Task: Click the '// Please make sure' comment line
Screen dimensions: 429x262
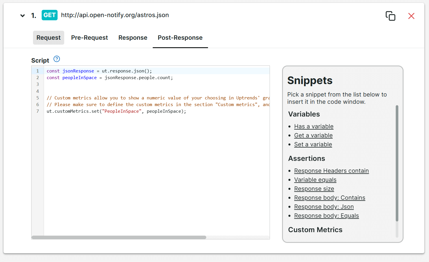Action: click(x=158, y=105)
